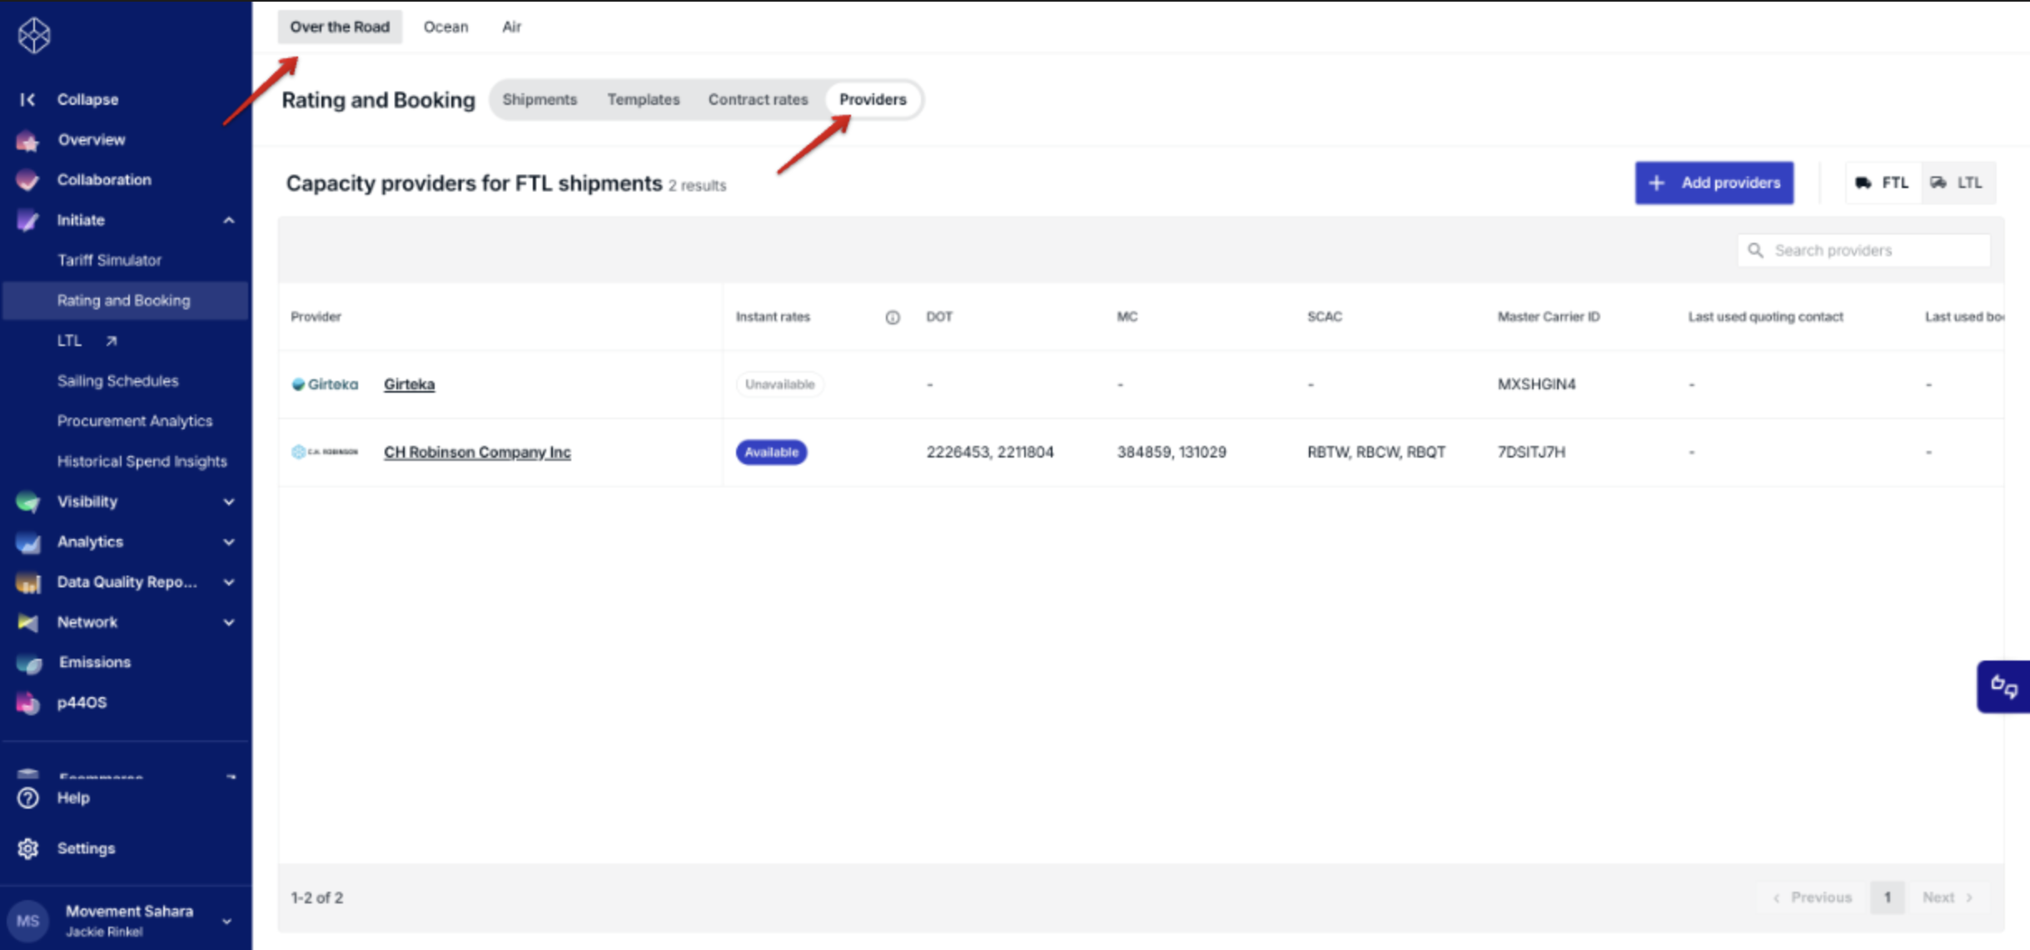Open LTL external link item
The height and width of the screenshot is (950, 2030).
(x=87, y=340)
